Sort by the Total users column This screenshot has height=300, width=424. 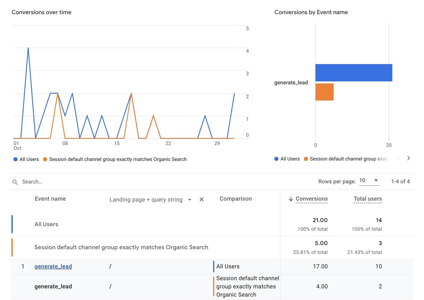pyautogui.click(x=368, y=199)
